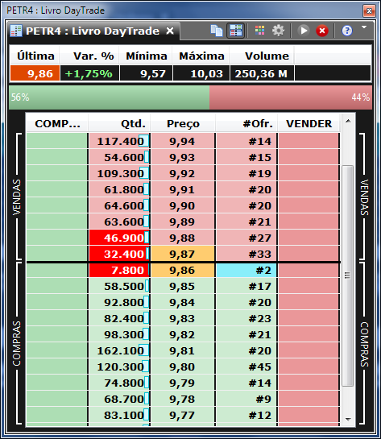This screenshot has width=381, height=439.
Task: Click the Volume column header
Action: click(262, 56)
